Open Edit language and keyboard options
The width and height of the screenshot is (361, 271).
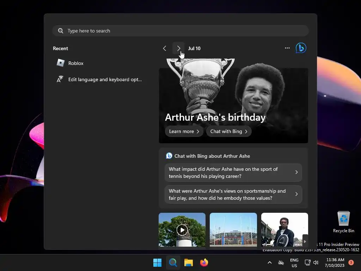pos(99,79)
